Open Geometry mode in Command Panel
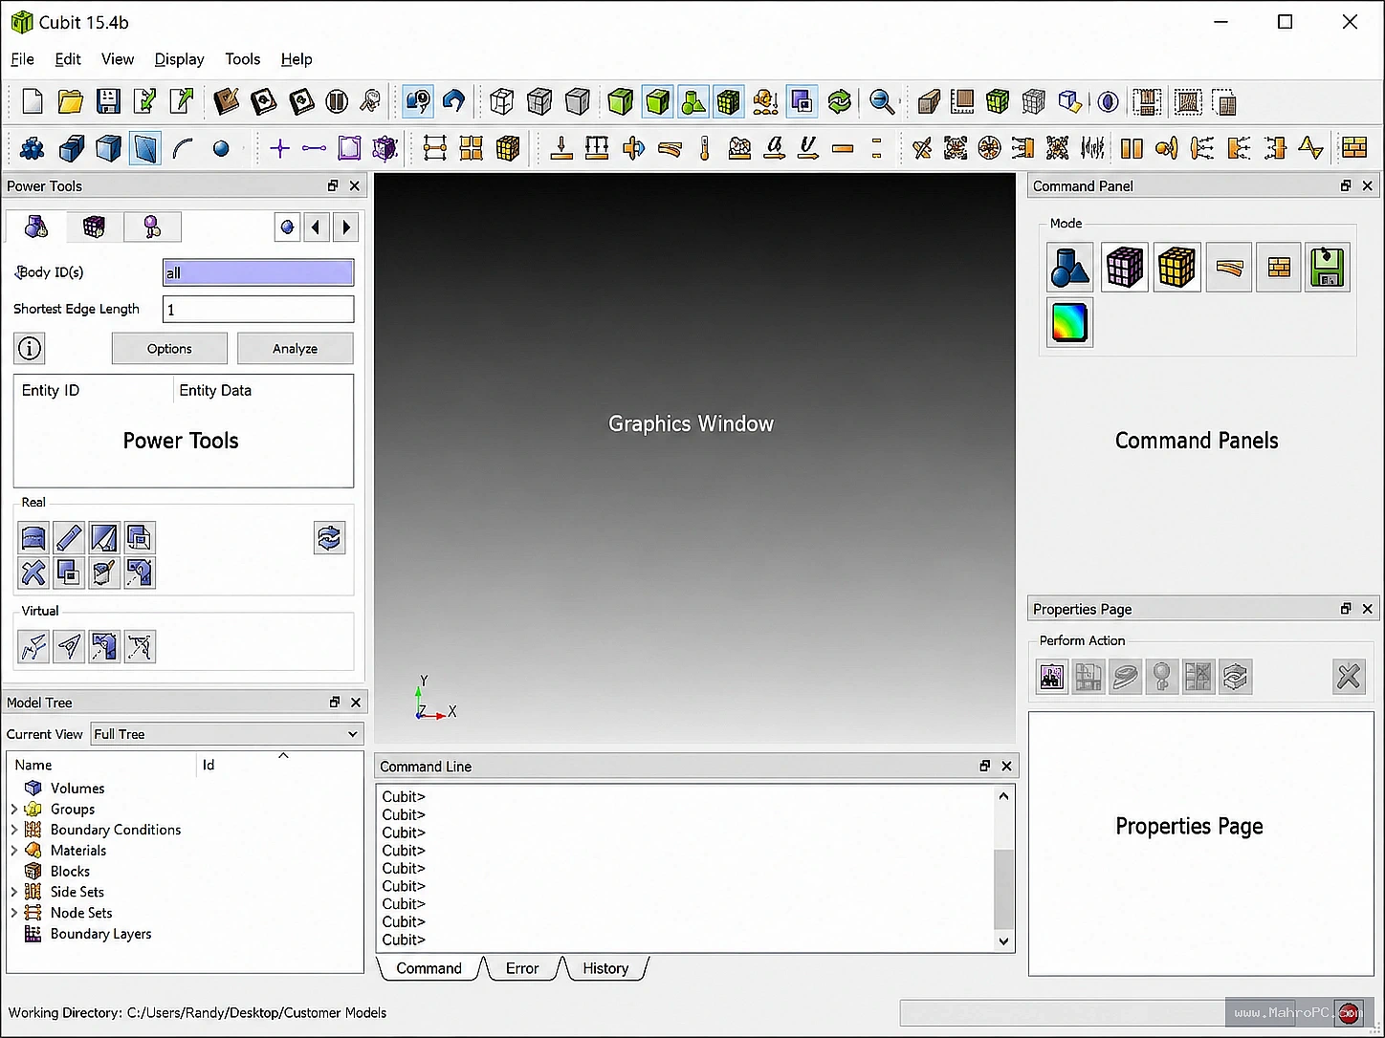The height and width of the screenshot is (1038, 1385). pyautogui.click(x=1070, y=267)
